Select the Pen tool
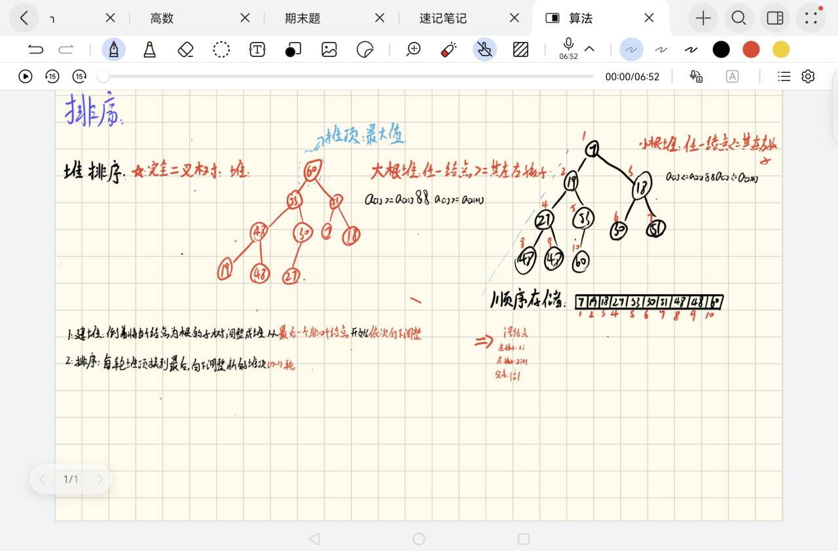The width and height of the screenshot is (838, 551). coord(114,49)
